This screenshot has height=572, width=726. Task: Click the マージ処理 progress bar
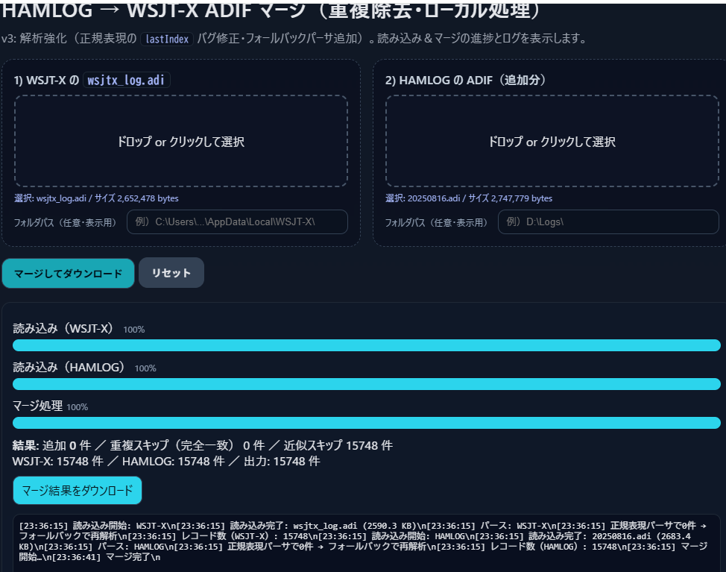(367, 423)
